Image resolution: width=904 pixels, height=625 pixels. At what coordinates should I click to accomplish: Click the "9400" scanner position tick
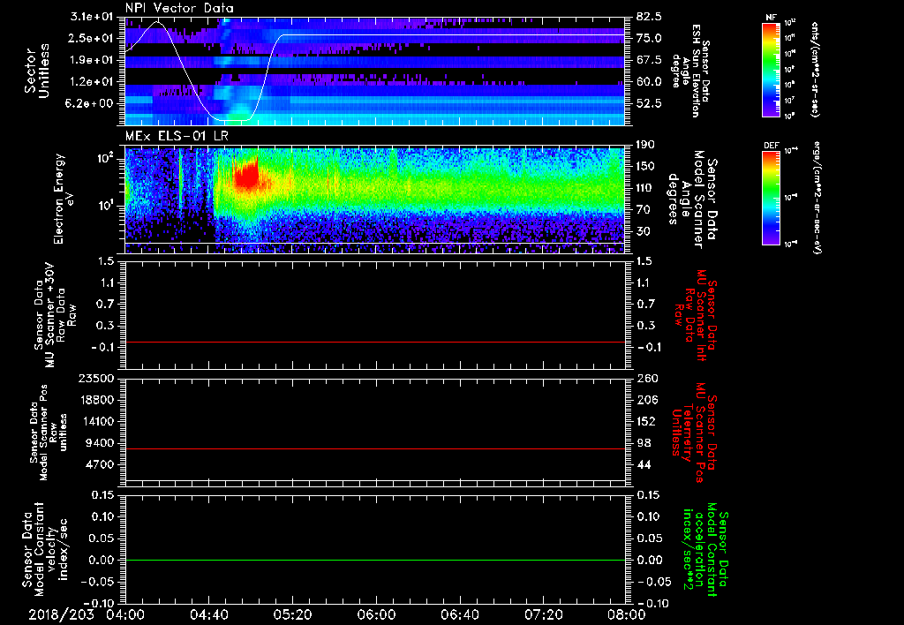[x=100, y=443]
